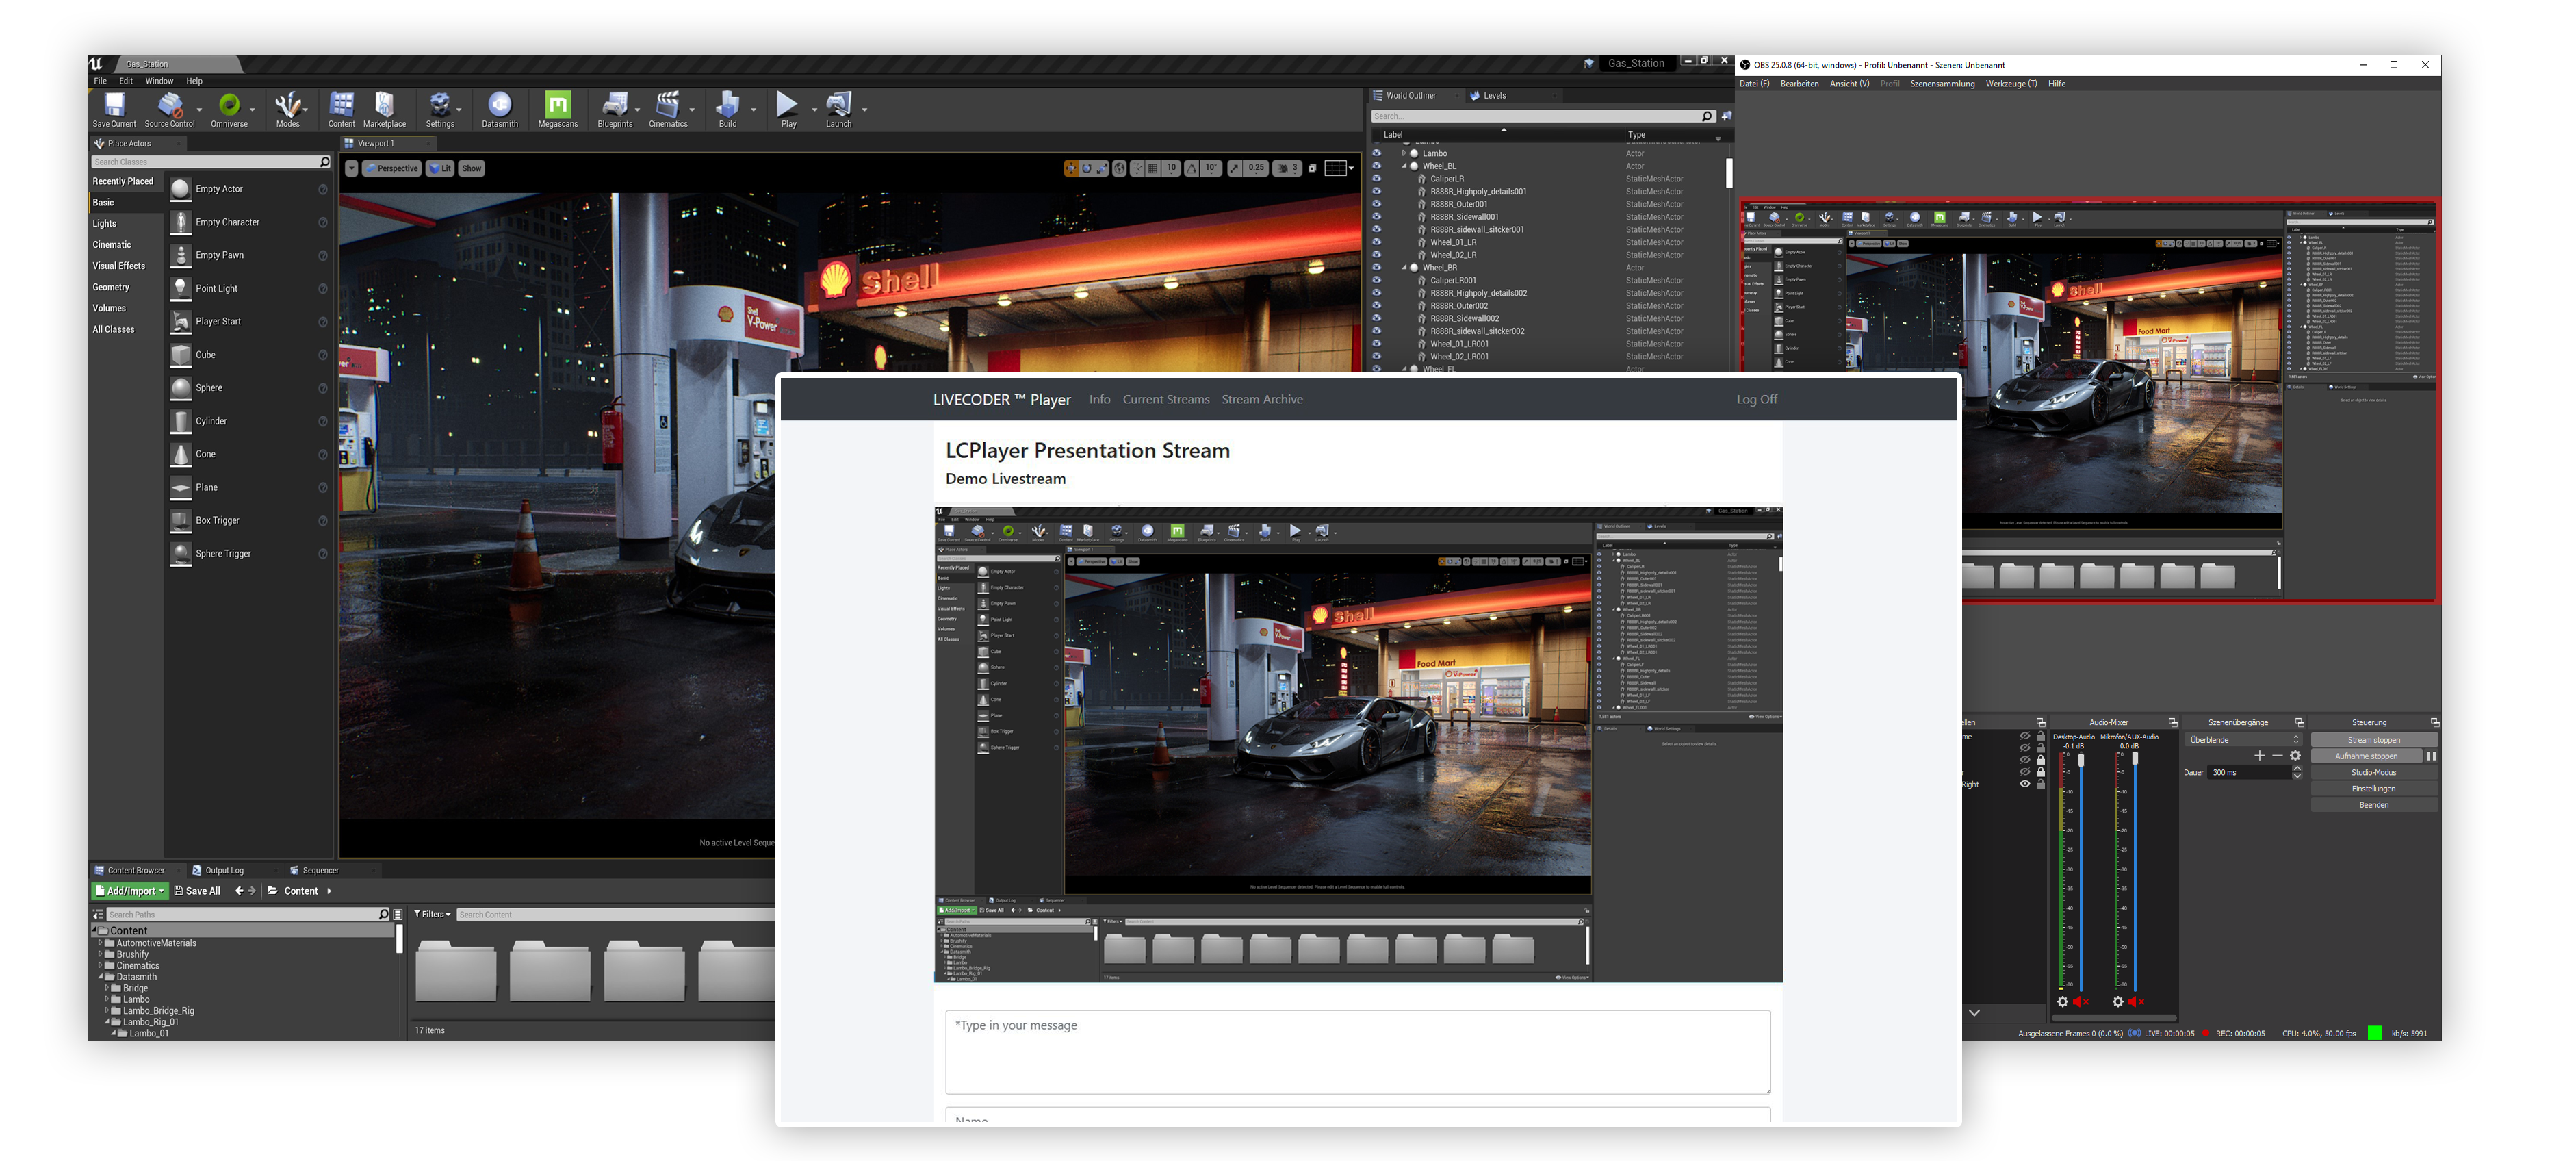Open the File menu in Unreal
The image size is (2576, 1161).
click(100, 81)
